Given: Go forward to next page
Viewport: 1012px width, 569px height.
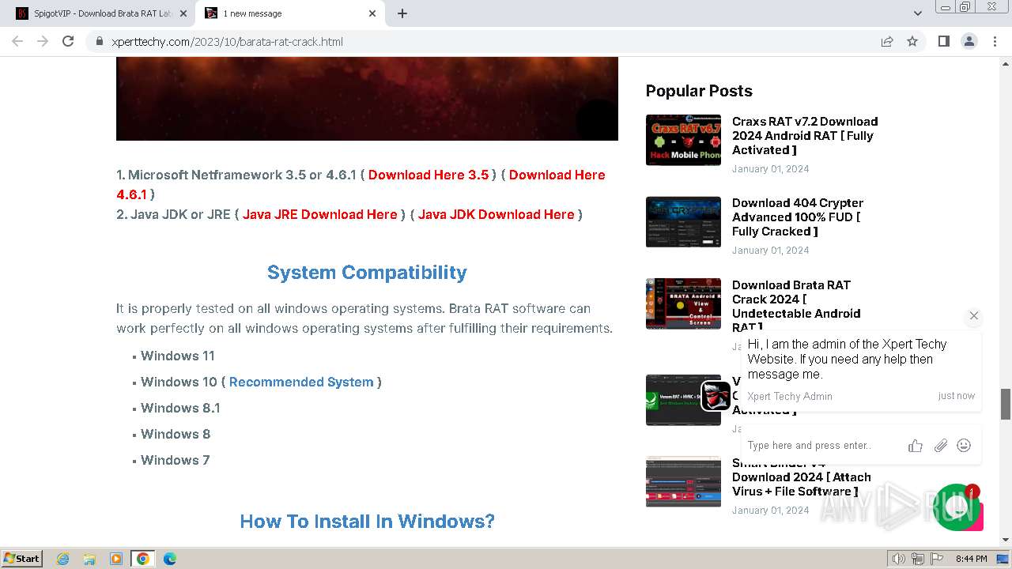Looking at the screenshot, I should (43, 41).
